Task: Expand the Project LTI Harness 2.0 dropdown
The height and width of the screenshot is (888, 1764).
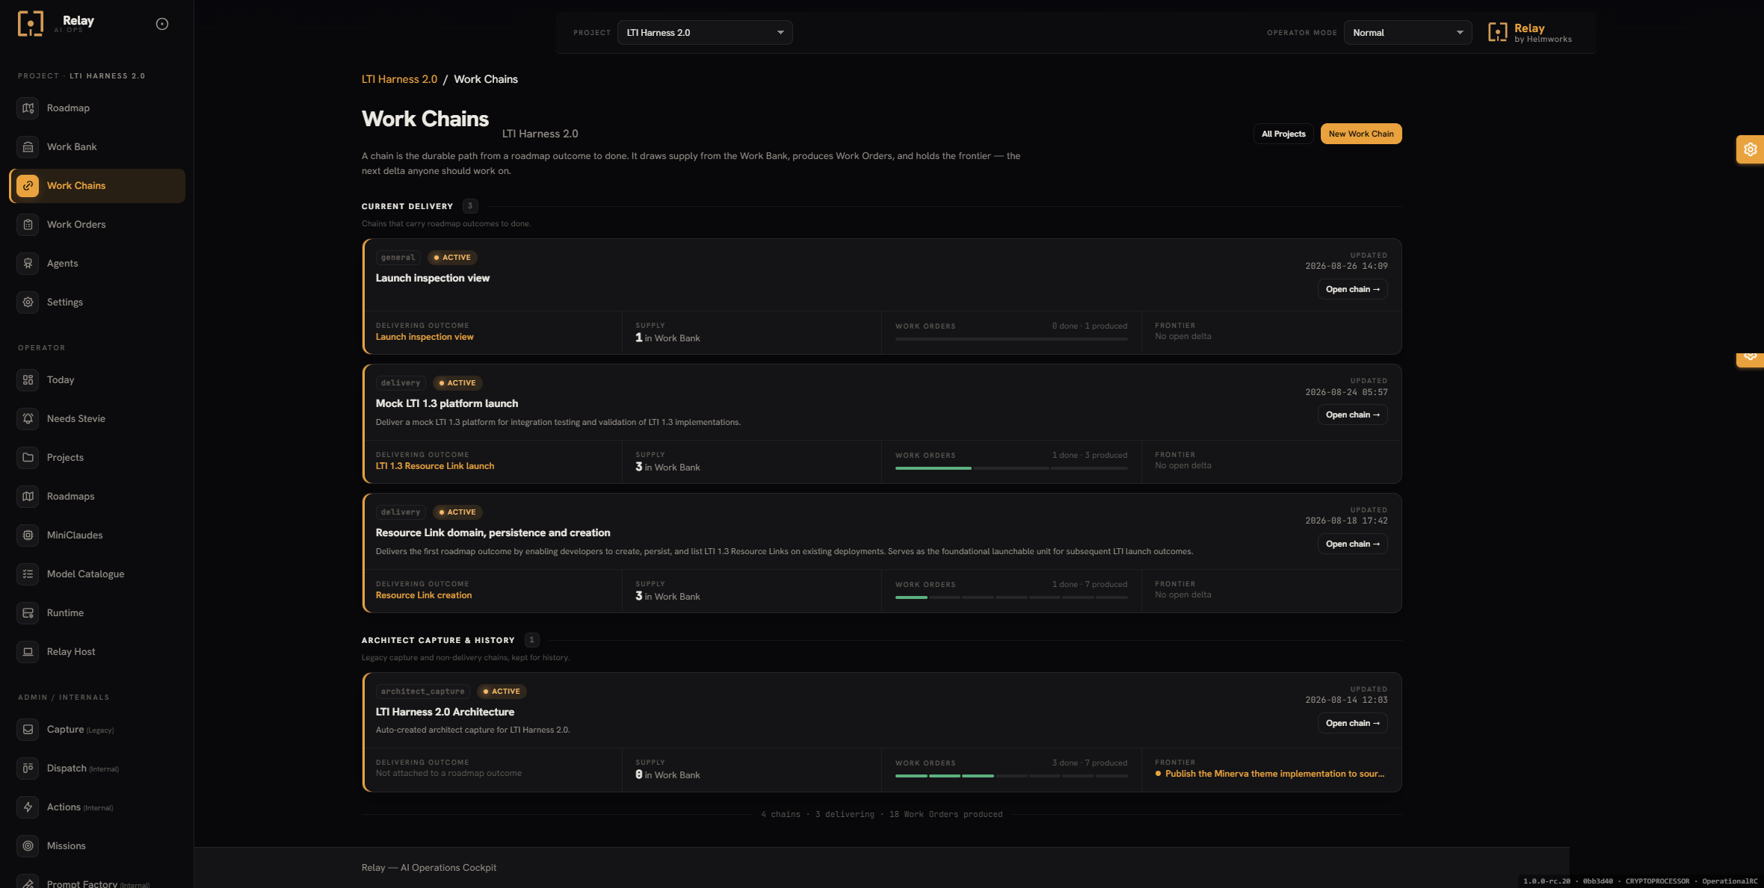Action: [705, 33]
